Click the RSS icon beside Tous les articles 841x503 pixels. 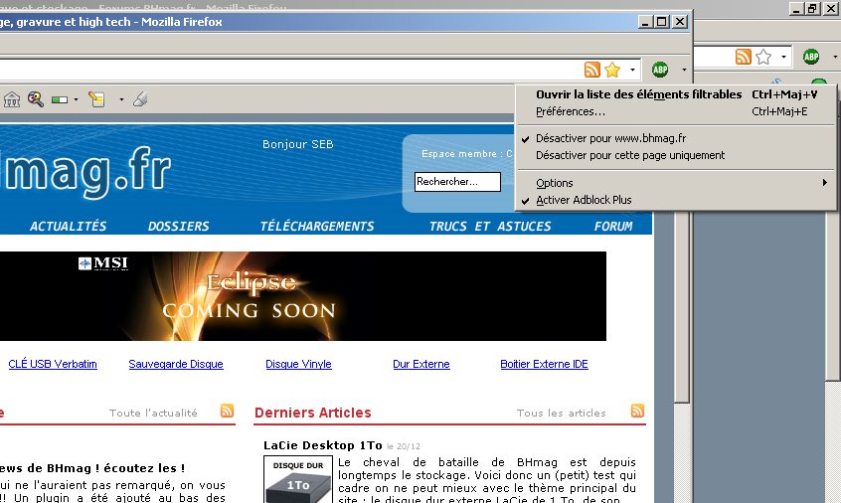tap(638, 411)
